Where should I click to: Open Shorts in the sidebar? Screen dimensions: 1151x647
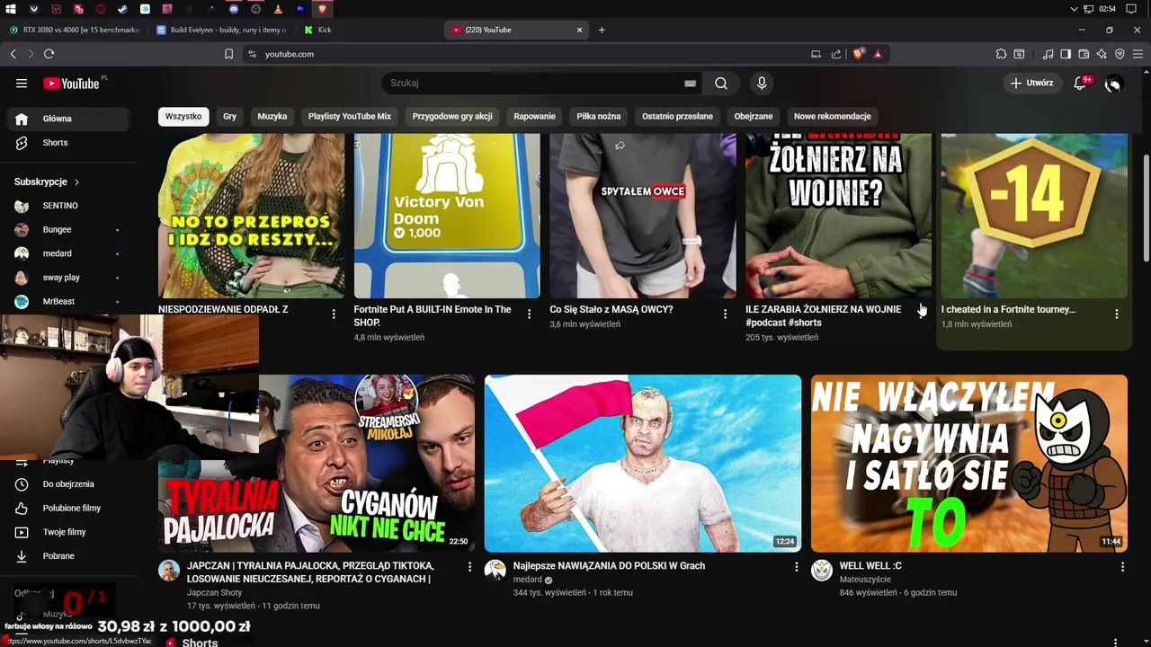click(68, 143)
